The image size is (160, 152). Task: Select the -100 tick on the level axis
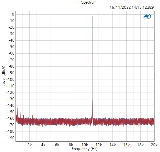pyautogui.click(x=10, y=80)
